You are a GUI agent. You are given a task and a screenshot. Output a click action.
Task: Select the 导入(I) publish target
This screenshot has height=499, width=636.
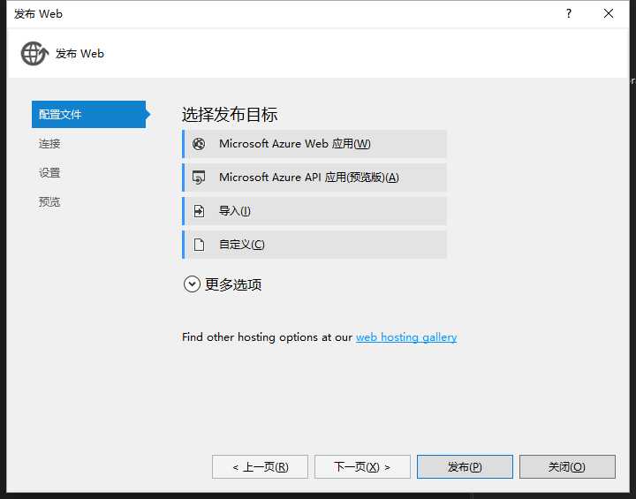coord(314,211)
